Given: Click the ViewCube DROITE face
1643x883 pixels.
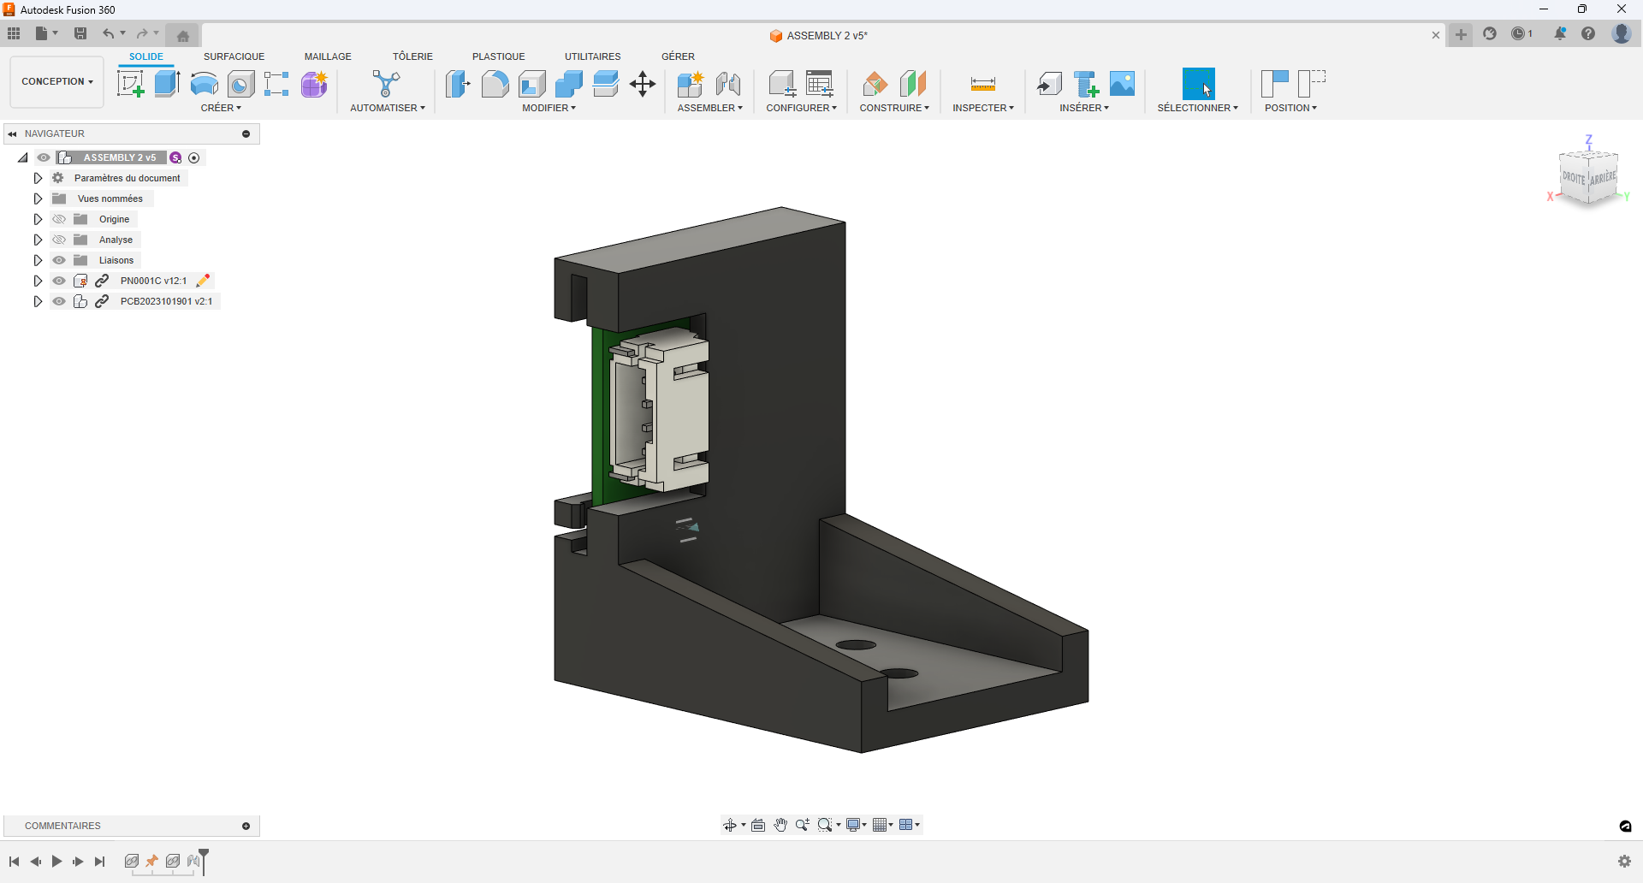Looking at the screenshot, I should pos(1574,178).
